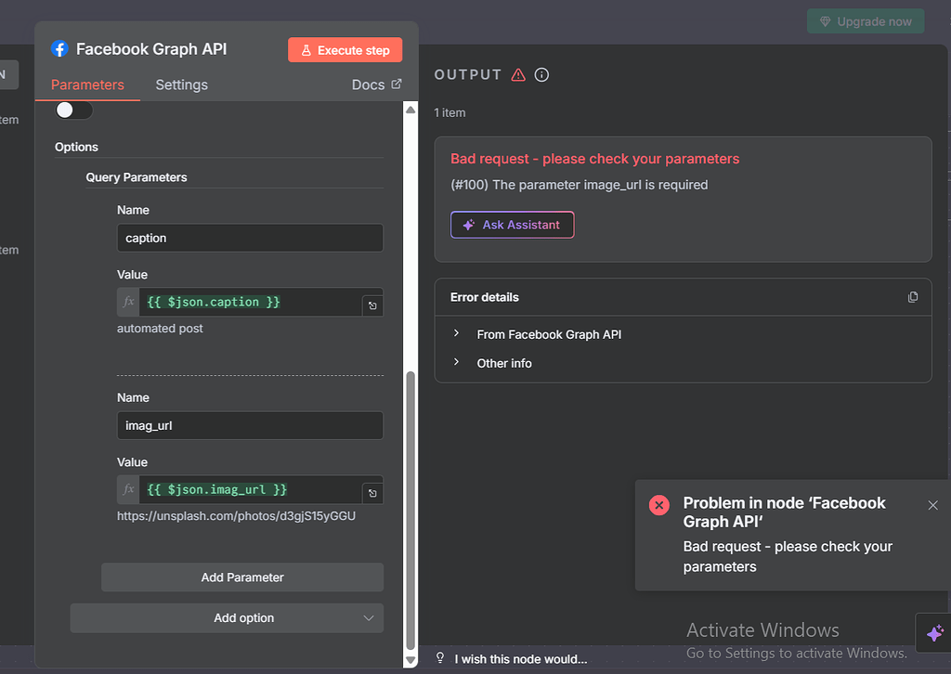Open the Add option dropdown
Screen dimensions: 951x674
227,618
